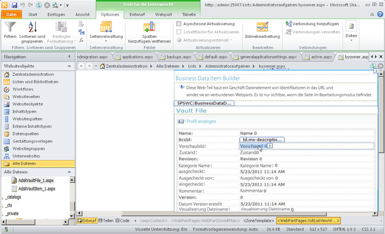385x234 pixels.
Task: Open the applications.aspx document tab
Action: pos(135,57)
